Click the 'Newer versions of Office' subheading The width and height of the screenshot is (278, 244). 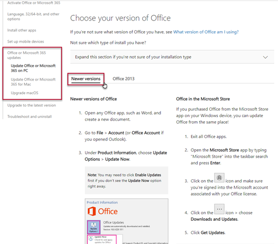coord(94,99)
